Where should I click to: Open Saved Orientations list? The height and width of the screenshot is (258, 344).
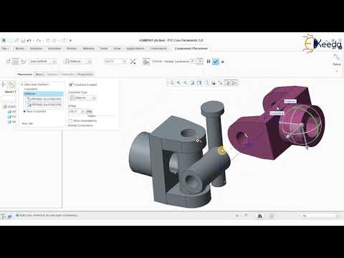tap(206, 83)
